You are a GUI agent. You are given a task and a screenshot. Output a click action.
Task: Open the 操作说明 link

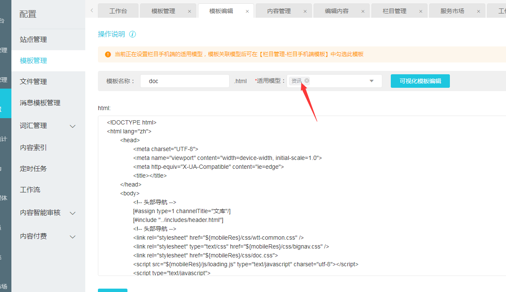[111, 34]
